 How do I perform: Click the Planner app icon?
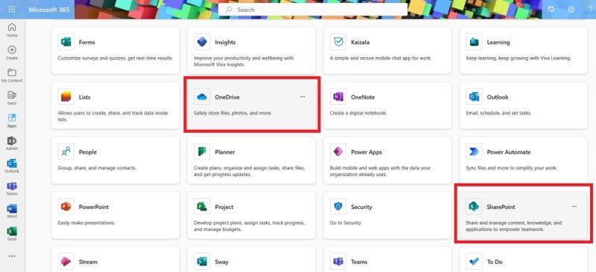(x=202, y=152)
